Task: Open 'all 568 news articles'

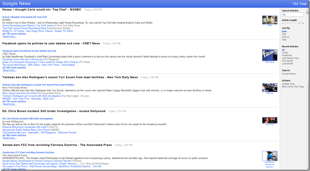Action: pyautogui.click(x=14, y=135)
